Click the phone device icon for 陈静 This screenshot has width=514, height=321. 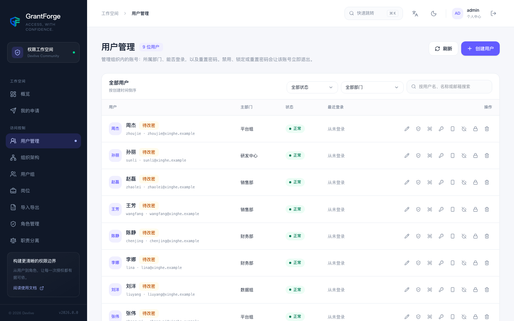453,236
